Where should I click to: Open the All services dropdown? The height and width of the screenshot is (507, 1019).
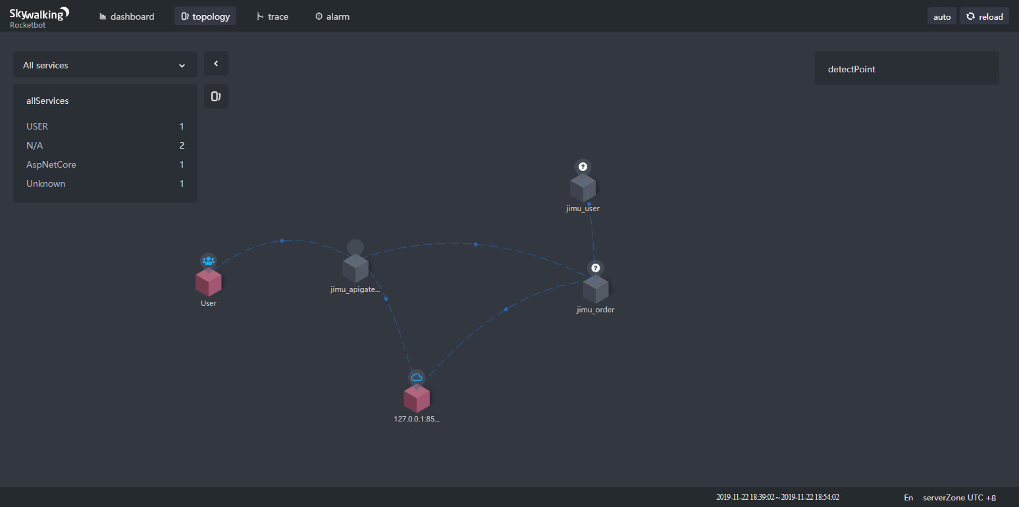click(x=105, y=65)
